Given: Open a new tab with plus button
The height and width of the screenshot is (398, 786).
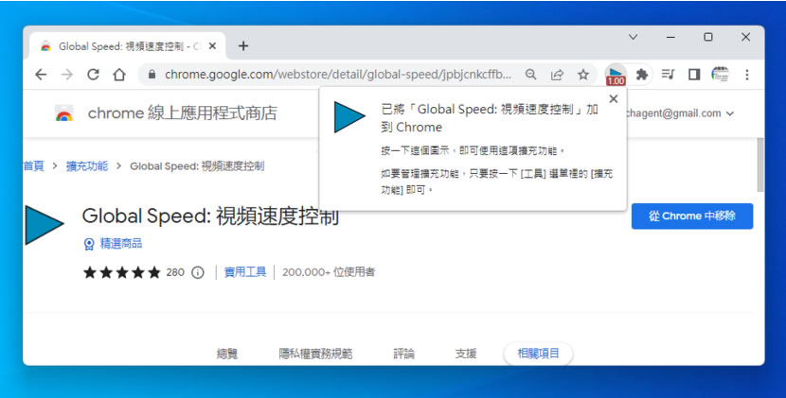Looking at the screenshot, I should coord(243,46).
